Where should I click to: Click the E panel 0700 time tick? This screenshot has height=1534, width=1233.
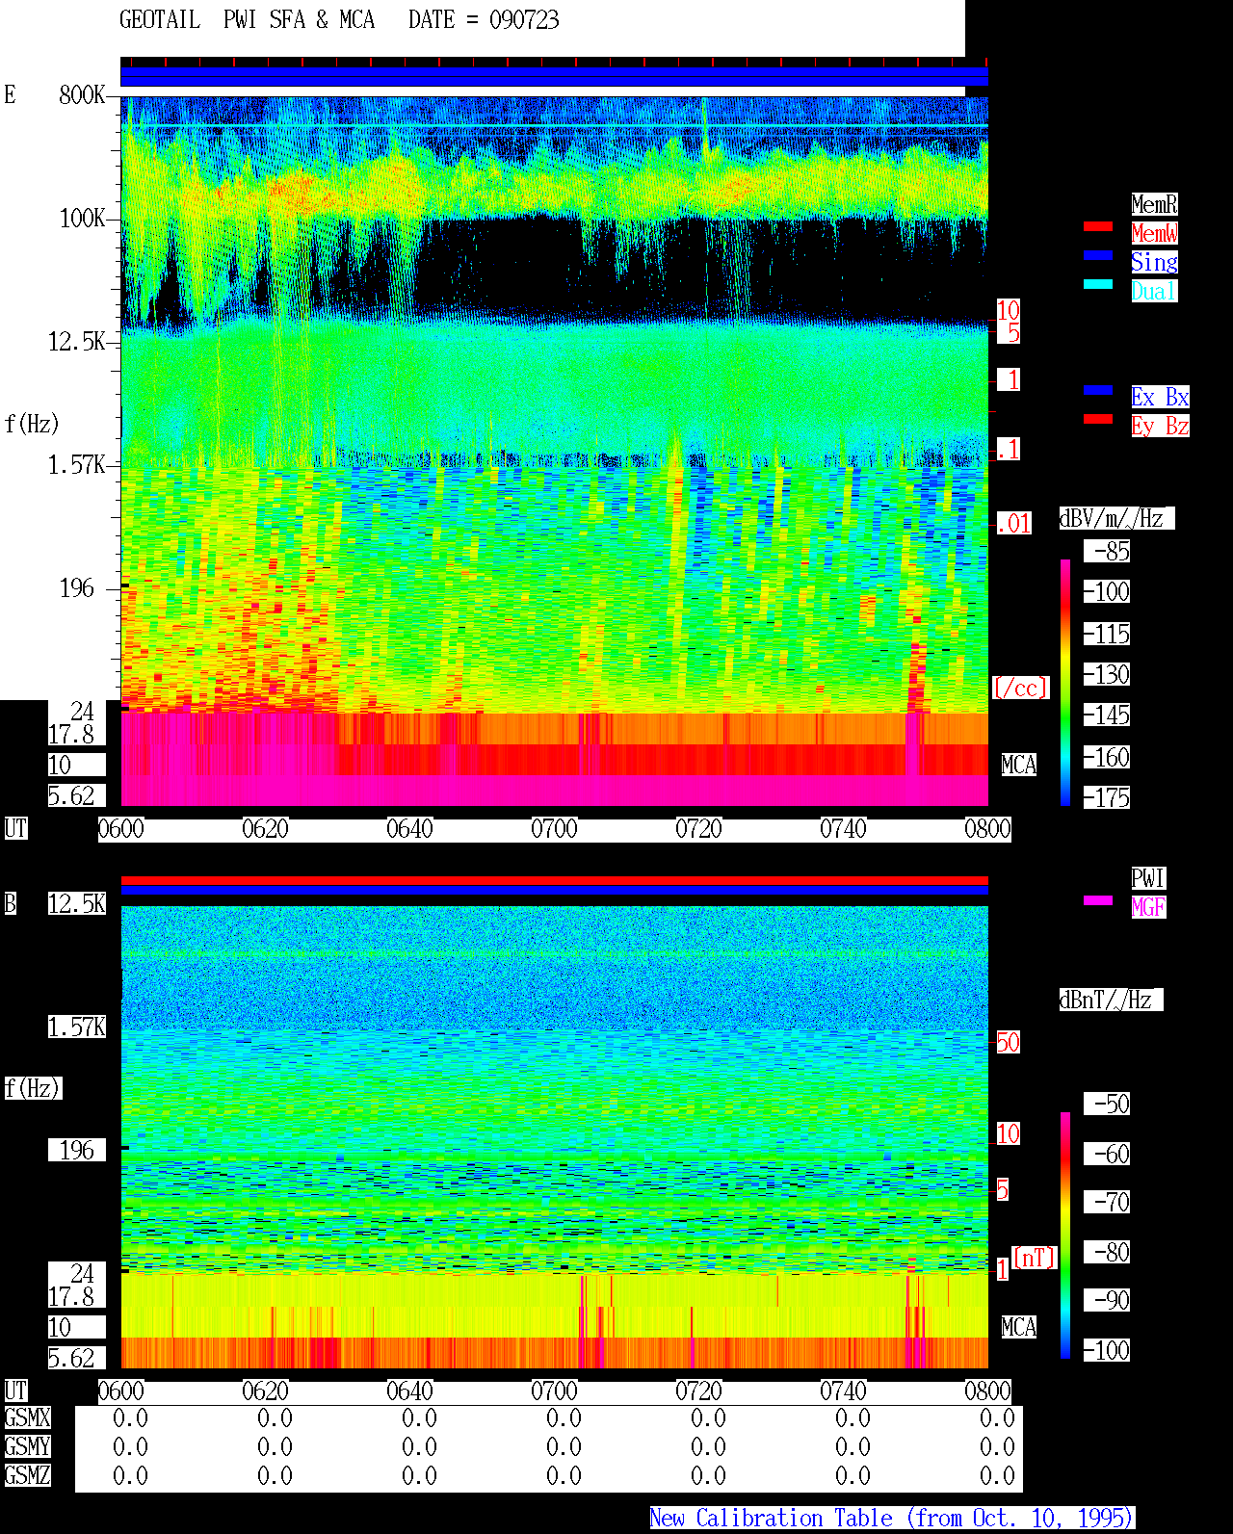point(554,828)
